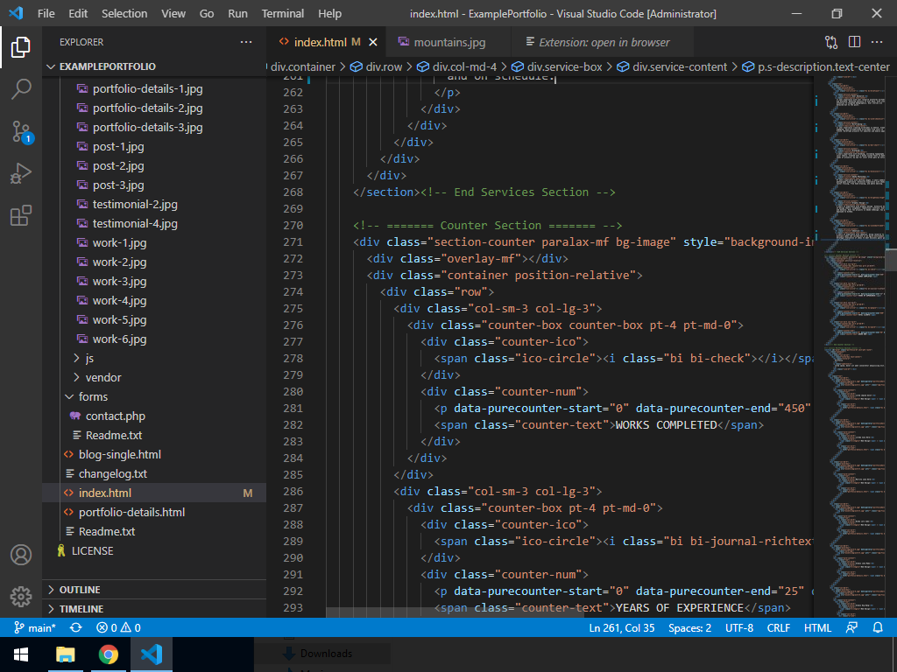
Task: Collapse the forms folder
Action: click(93, 396)
